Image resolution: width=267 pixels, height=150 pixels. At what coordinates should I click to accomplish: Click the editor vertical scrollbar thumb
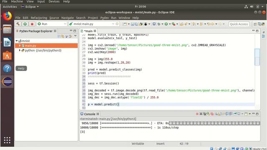pos(257,57)
